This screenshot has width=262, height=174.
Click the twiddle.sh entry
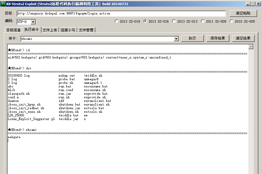click(x=93, y=75)
